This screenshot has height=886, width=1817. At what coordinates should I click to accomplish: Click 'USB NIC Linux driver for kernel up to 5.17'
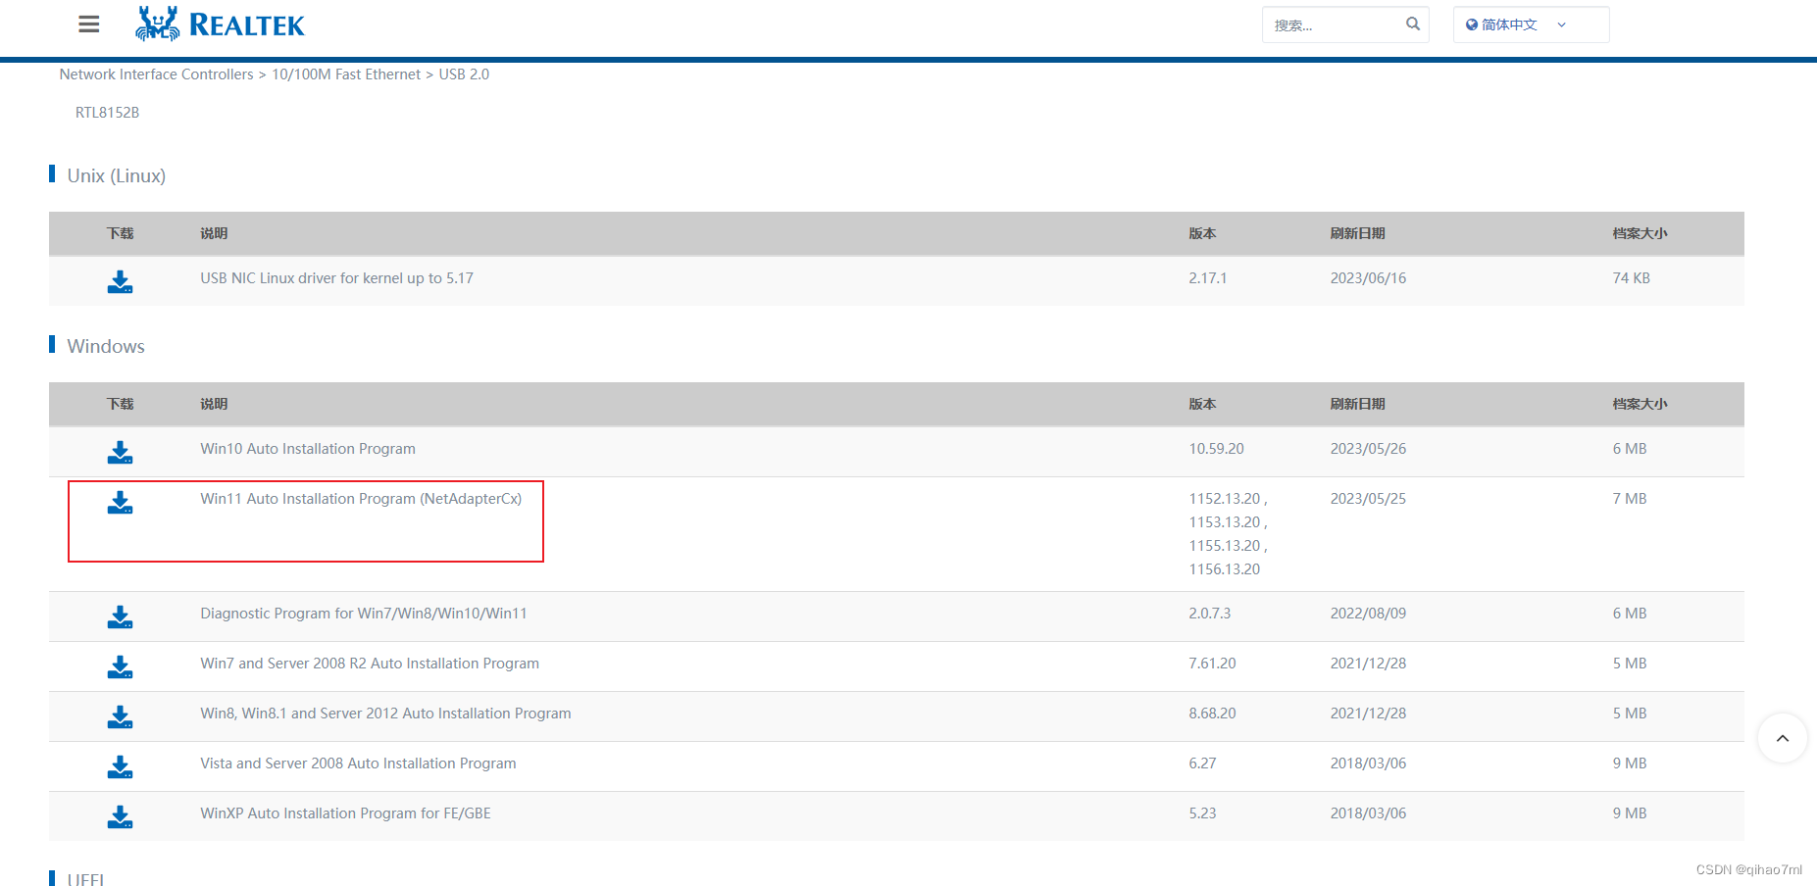coord(336,278)
